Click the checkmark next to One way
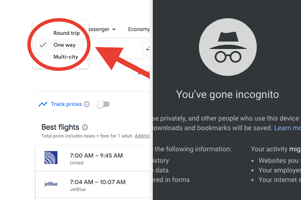This screenshot has width=301, height=200. 43,45
